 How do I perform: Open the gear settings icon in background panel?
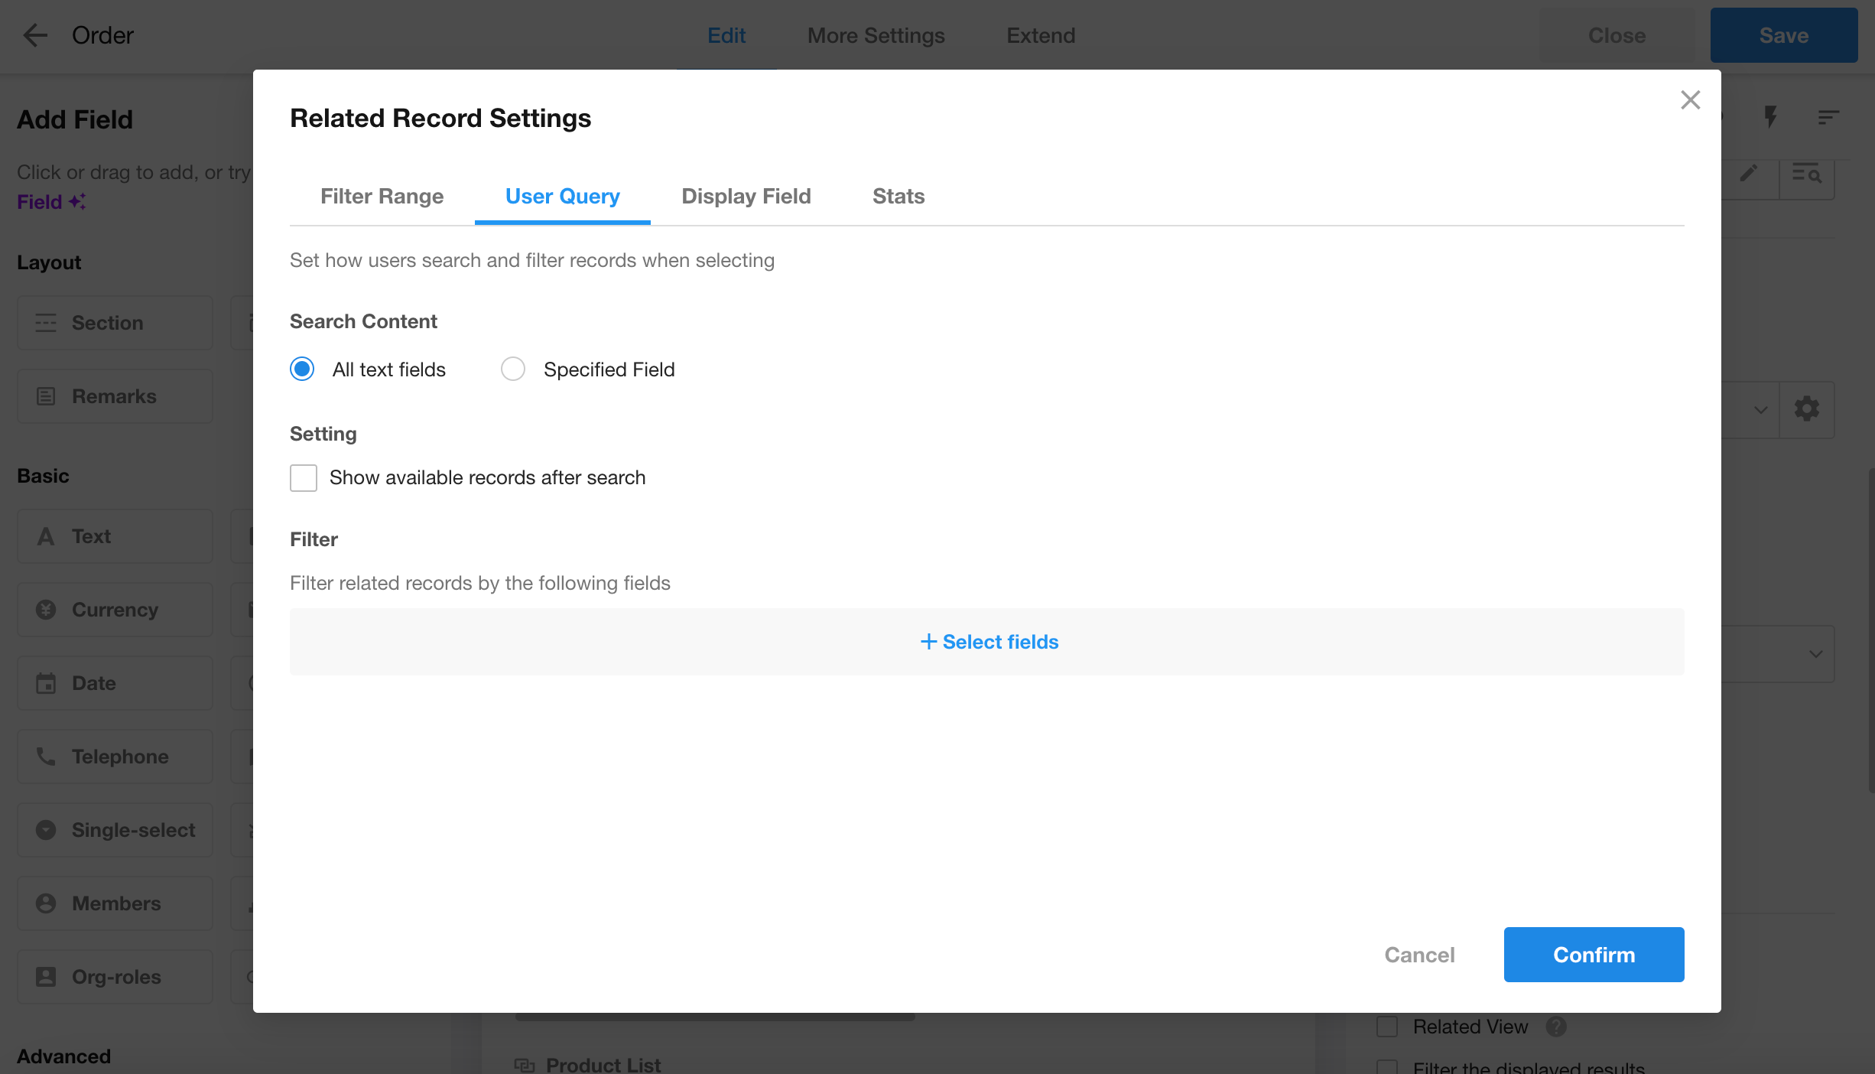(1806, 409)
